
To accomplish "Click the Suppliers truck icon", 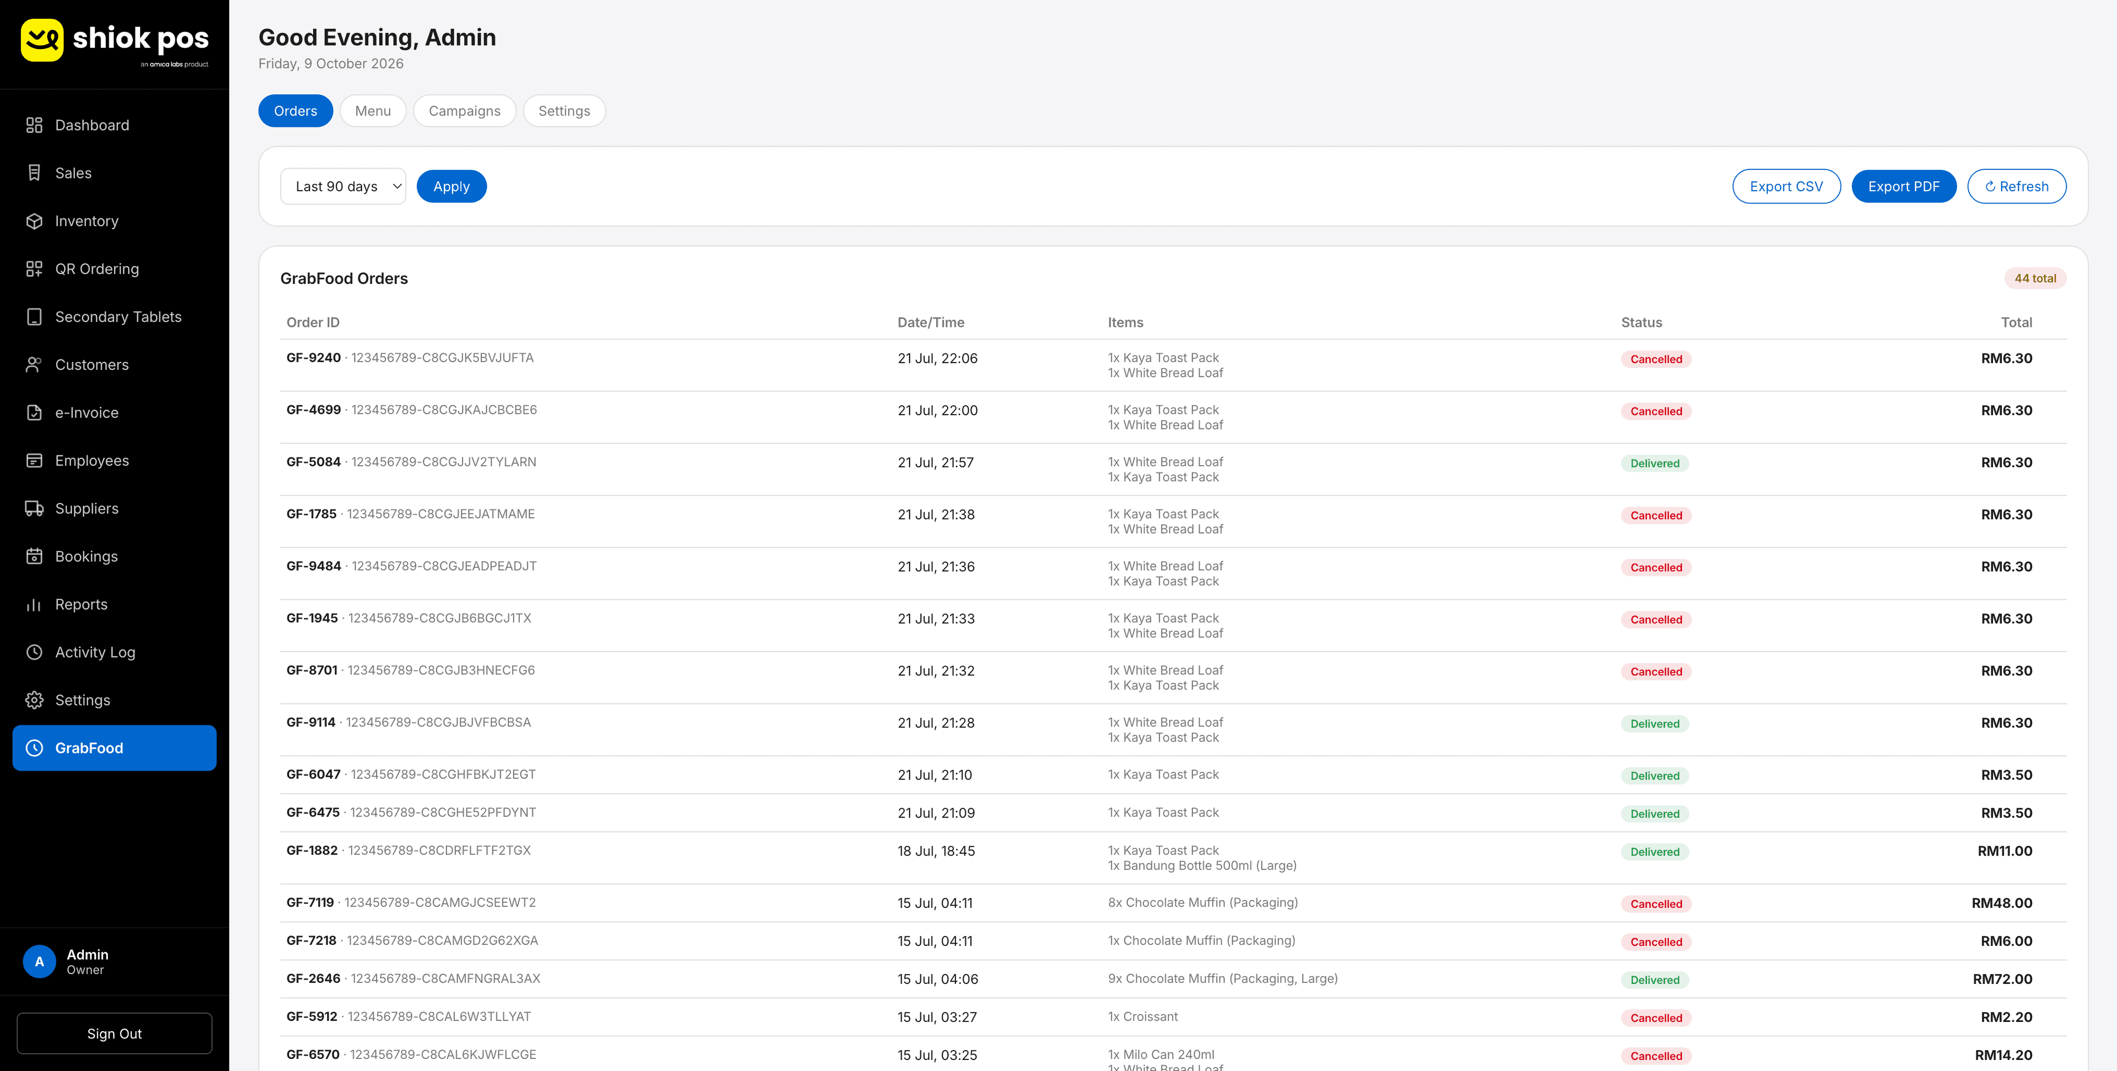I will [34, 509].
